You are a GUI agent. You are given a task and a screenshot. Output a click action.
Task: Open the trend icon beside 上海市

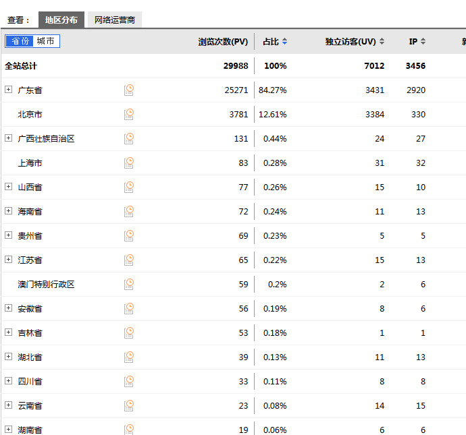pyautogui.click(x=129, y=163)
